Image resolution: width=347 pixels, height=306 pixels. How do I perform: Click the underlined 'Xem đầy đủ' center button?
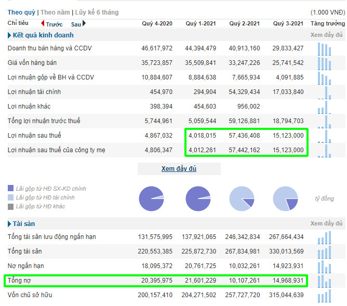(x=179, y=169)
